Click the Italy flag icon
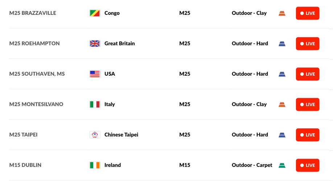 [x=95, y=104]
